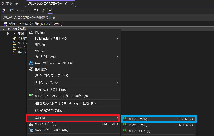Collapse the for文体験 project node
The width and height of the screenshot is (214, 136).
tap(4, 29)
